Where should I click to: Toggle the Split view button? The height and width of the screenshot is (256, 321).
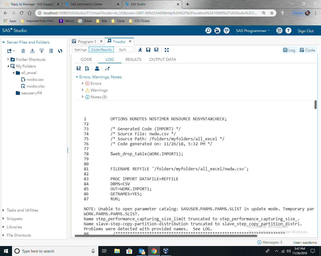point(123,50)
